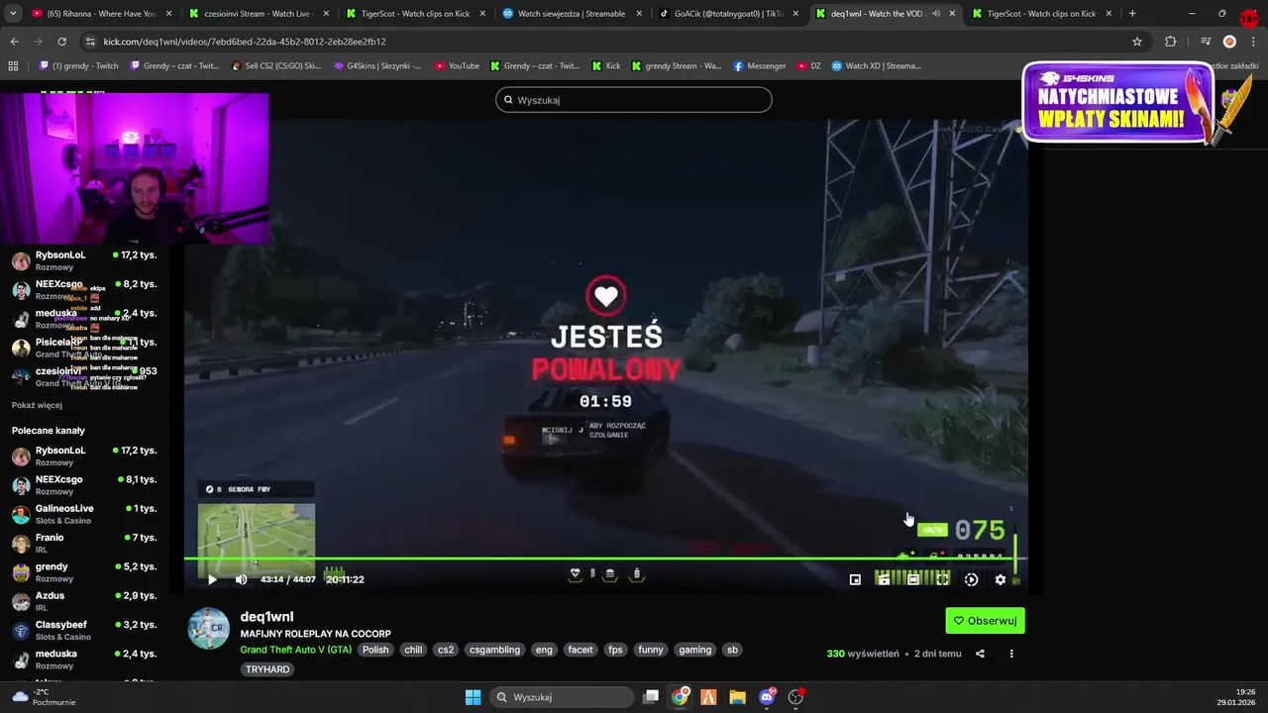Click the share icon below video

coord(980,654)
